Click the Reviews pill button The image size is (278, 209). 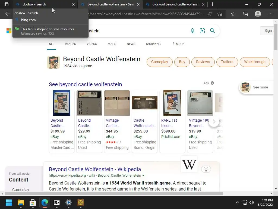203,62
